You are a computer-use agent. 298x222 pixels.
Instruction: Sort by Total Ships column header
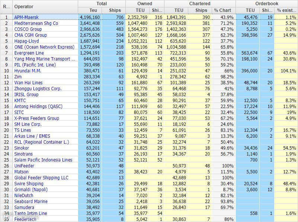pyautogui.click(x=113, y=10)
